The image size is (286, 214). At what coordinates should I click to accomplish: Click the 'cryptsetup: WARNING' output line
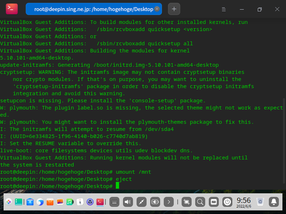tap(122, 72)
